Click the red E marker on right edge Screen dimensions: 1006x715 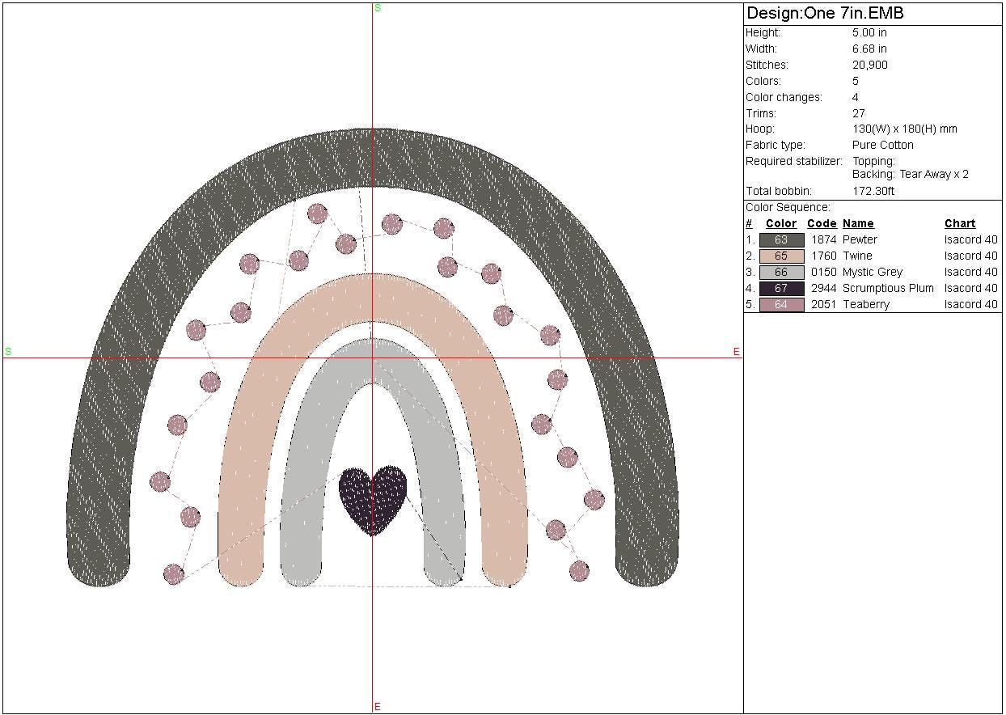(736, 352)
